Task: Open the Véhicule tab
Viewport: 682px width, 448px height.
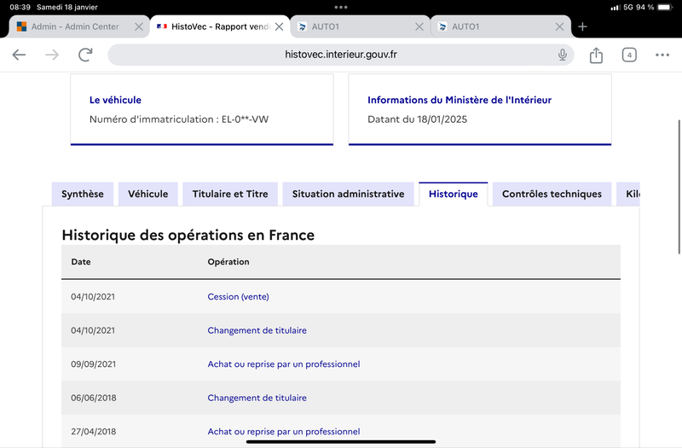Action: [147, 195]
